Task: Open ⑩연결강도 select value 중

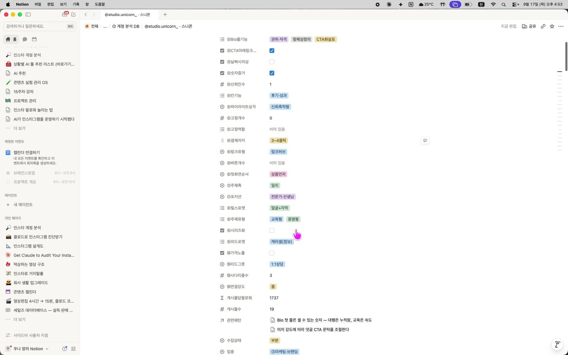Action: pyautogui.click(x=273, y=287)
